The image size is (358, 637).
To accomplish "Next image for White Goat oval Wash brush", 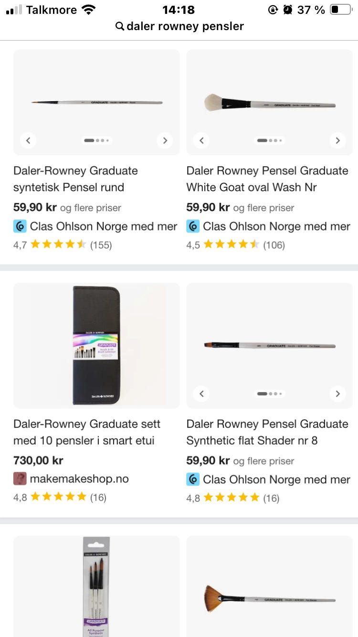I will pyautogui.click(x=337, y=140).
